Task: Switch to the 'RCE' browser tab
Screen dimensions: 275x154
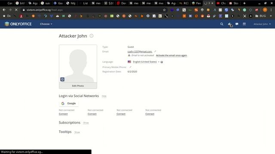Action: click(x=184, y=3)
